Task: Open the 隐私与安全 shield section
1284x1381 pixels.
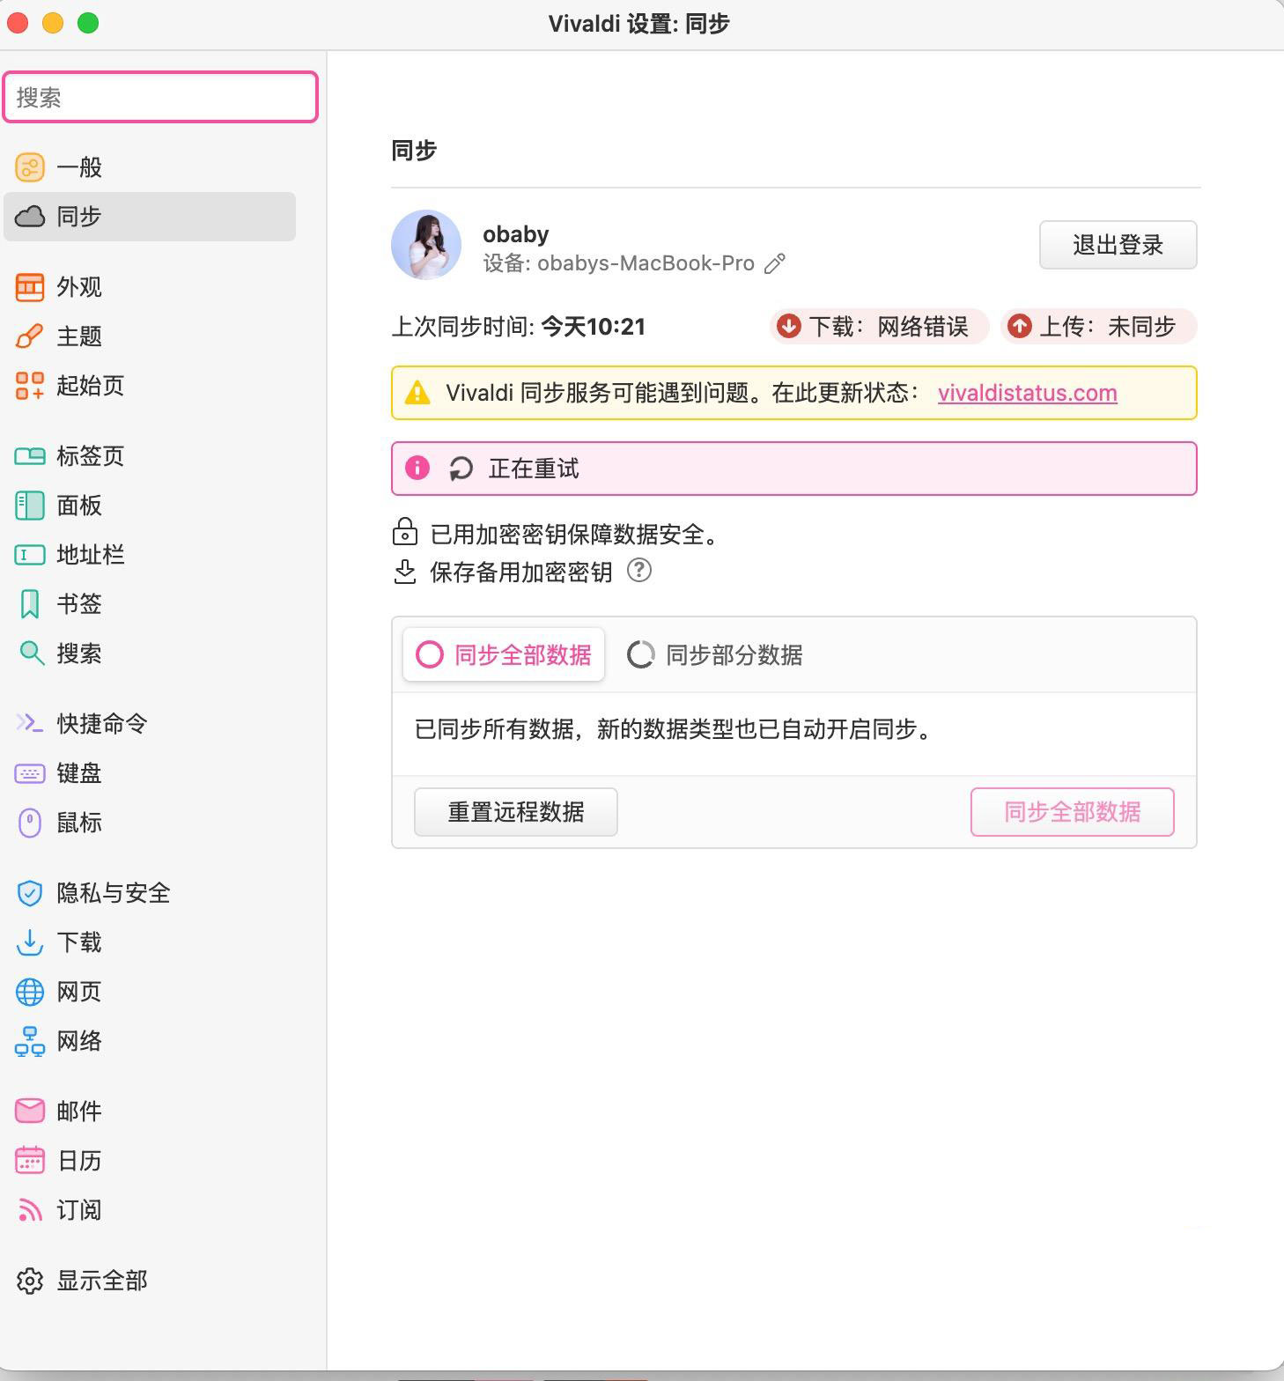Action: 113,893
